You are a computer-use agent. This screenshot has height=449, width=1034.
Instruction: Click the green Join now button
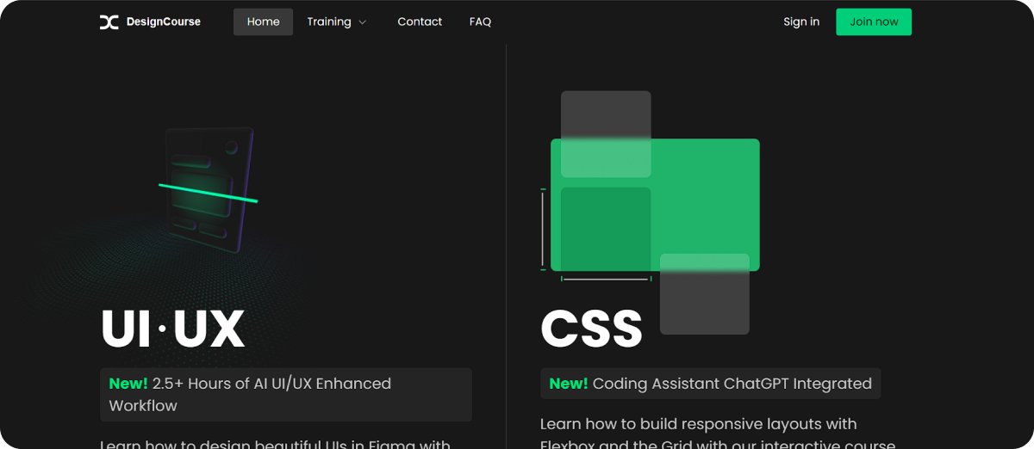[874, 22]
